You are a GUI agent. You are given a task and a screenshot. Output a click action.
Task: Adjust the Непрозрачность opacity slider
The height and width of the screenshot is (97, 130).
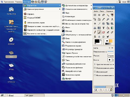click(110, 51)
